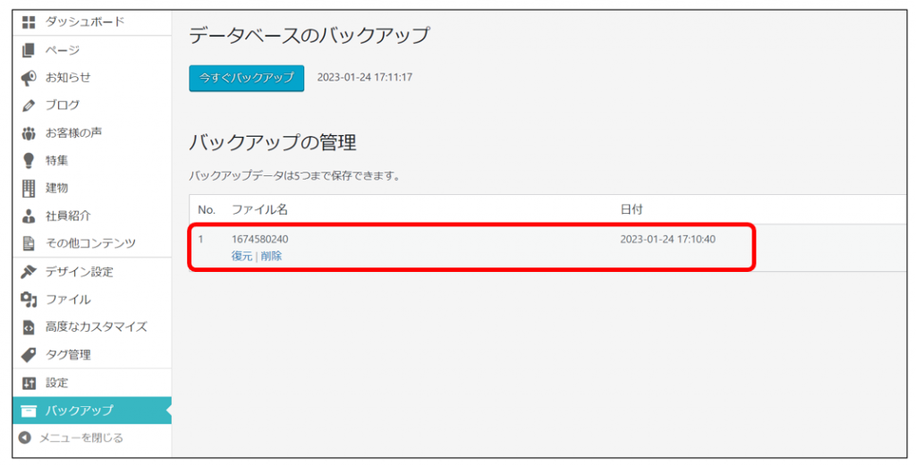Open the ページ menu item
916x466 pixels.
point(63,49)
